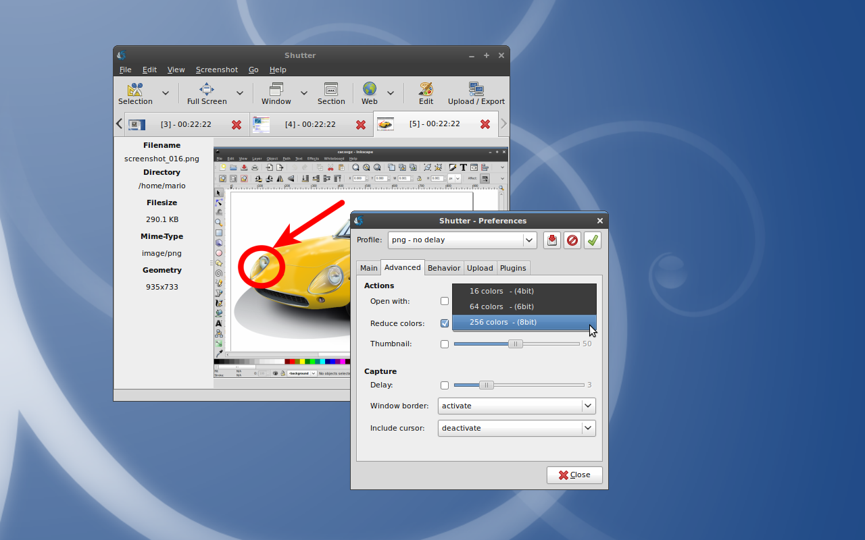This screenshot has height=540, width=865.
Task: Toggle the Thumbnail checkbox
Action: point(445,344)
